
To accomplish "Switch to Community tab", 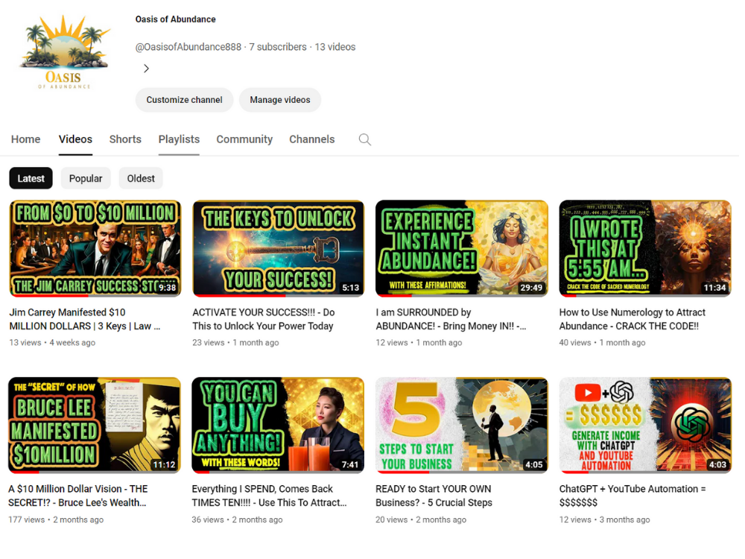I will pyautogui.click(x=244, y=139).
